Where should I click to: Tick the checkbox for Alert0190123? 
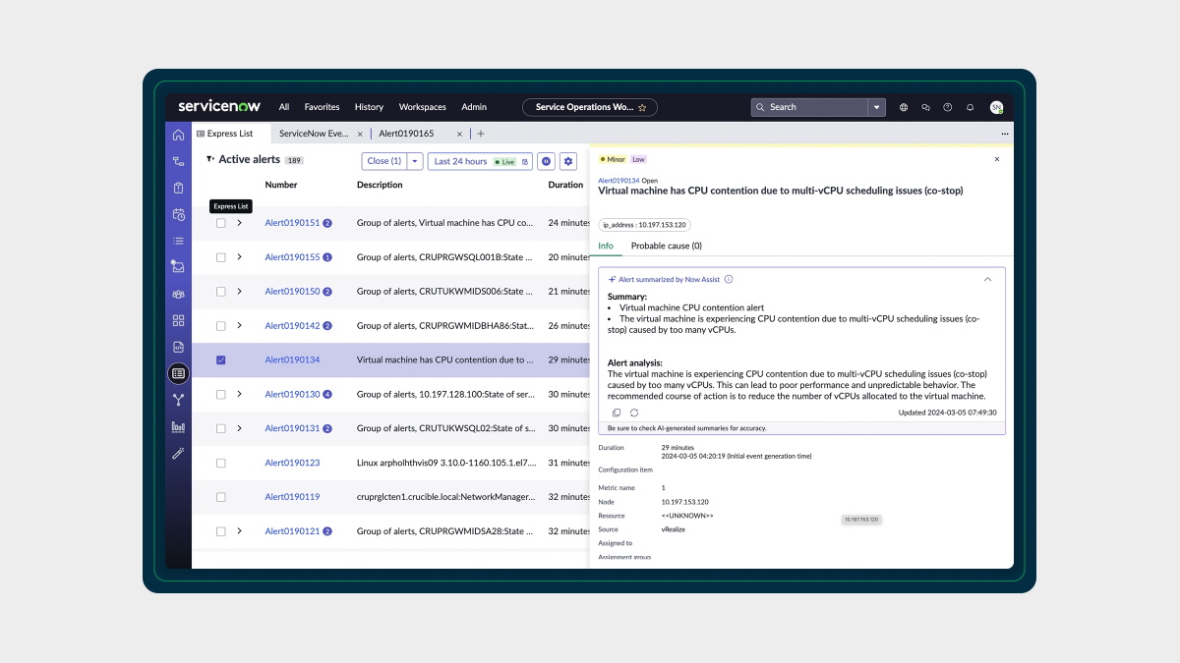tap(221, 463)
